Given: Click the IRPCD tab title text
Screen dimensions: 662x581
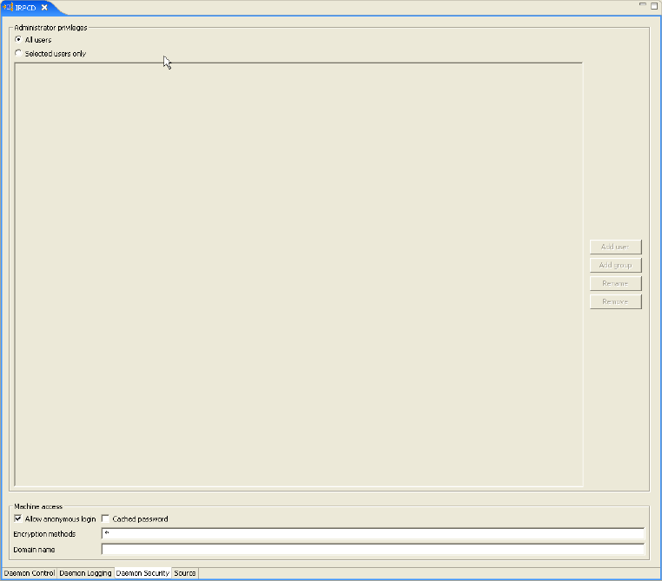Looking at the screenshot, I should click(x=25, y=7).
